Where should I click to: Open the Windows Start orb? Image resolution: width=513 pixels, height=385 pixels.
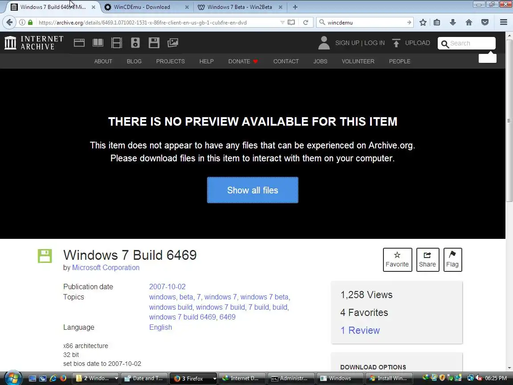13,378
